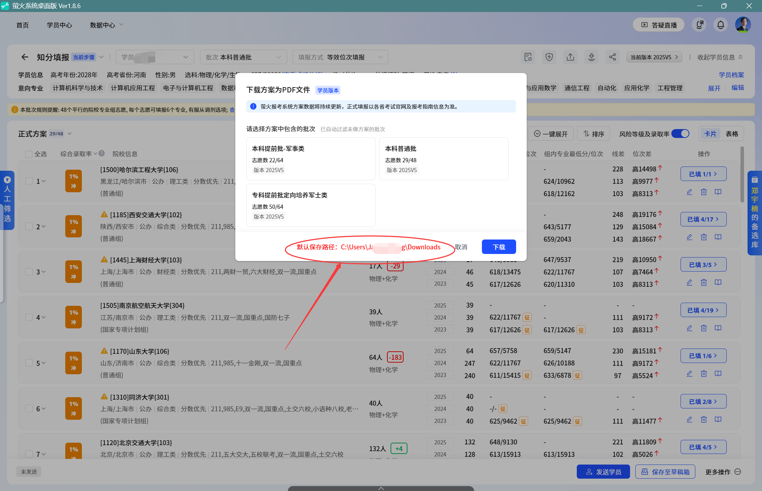
Task: Click the shield risk-check icon near the toolbar
Action: point(549,57)
